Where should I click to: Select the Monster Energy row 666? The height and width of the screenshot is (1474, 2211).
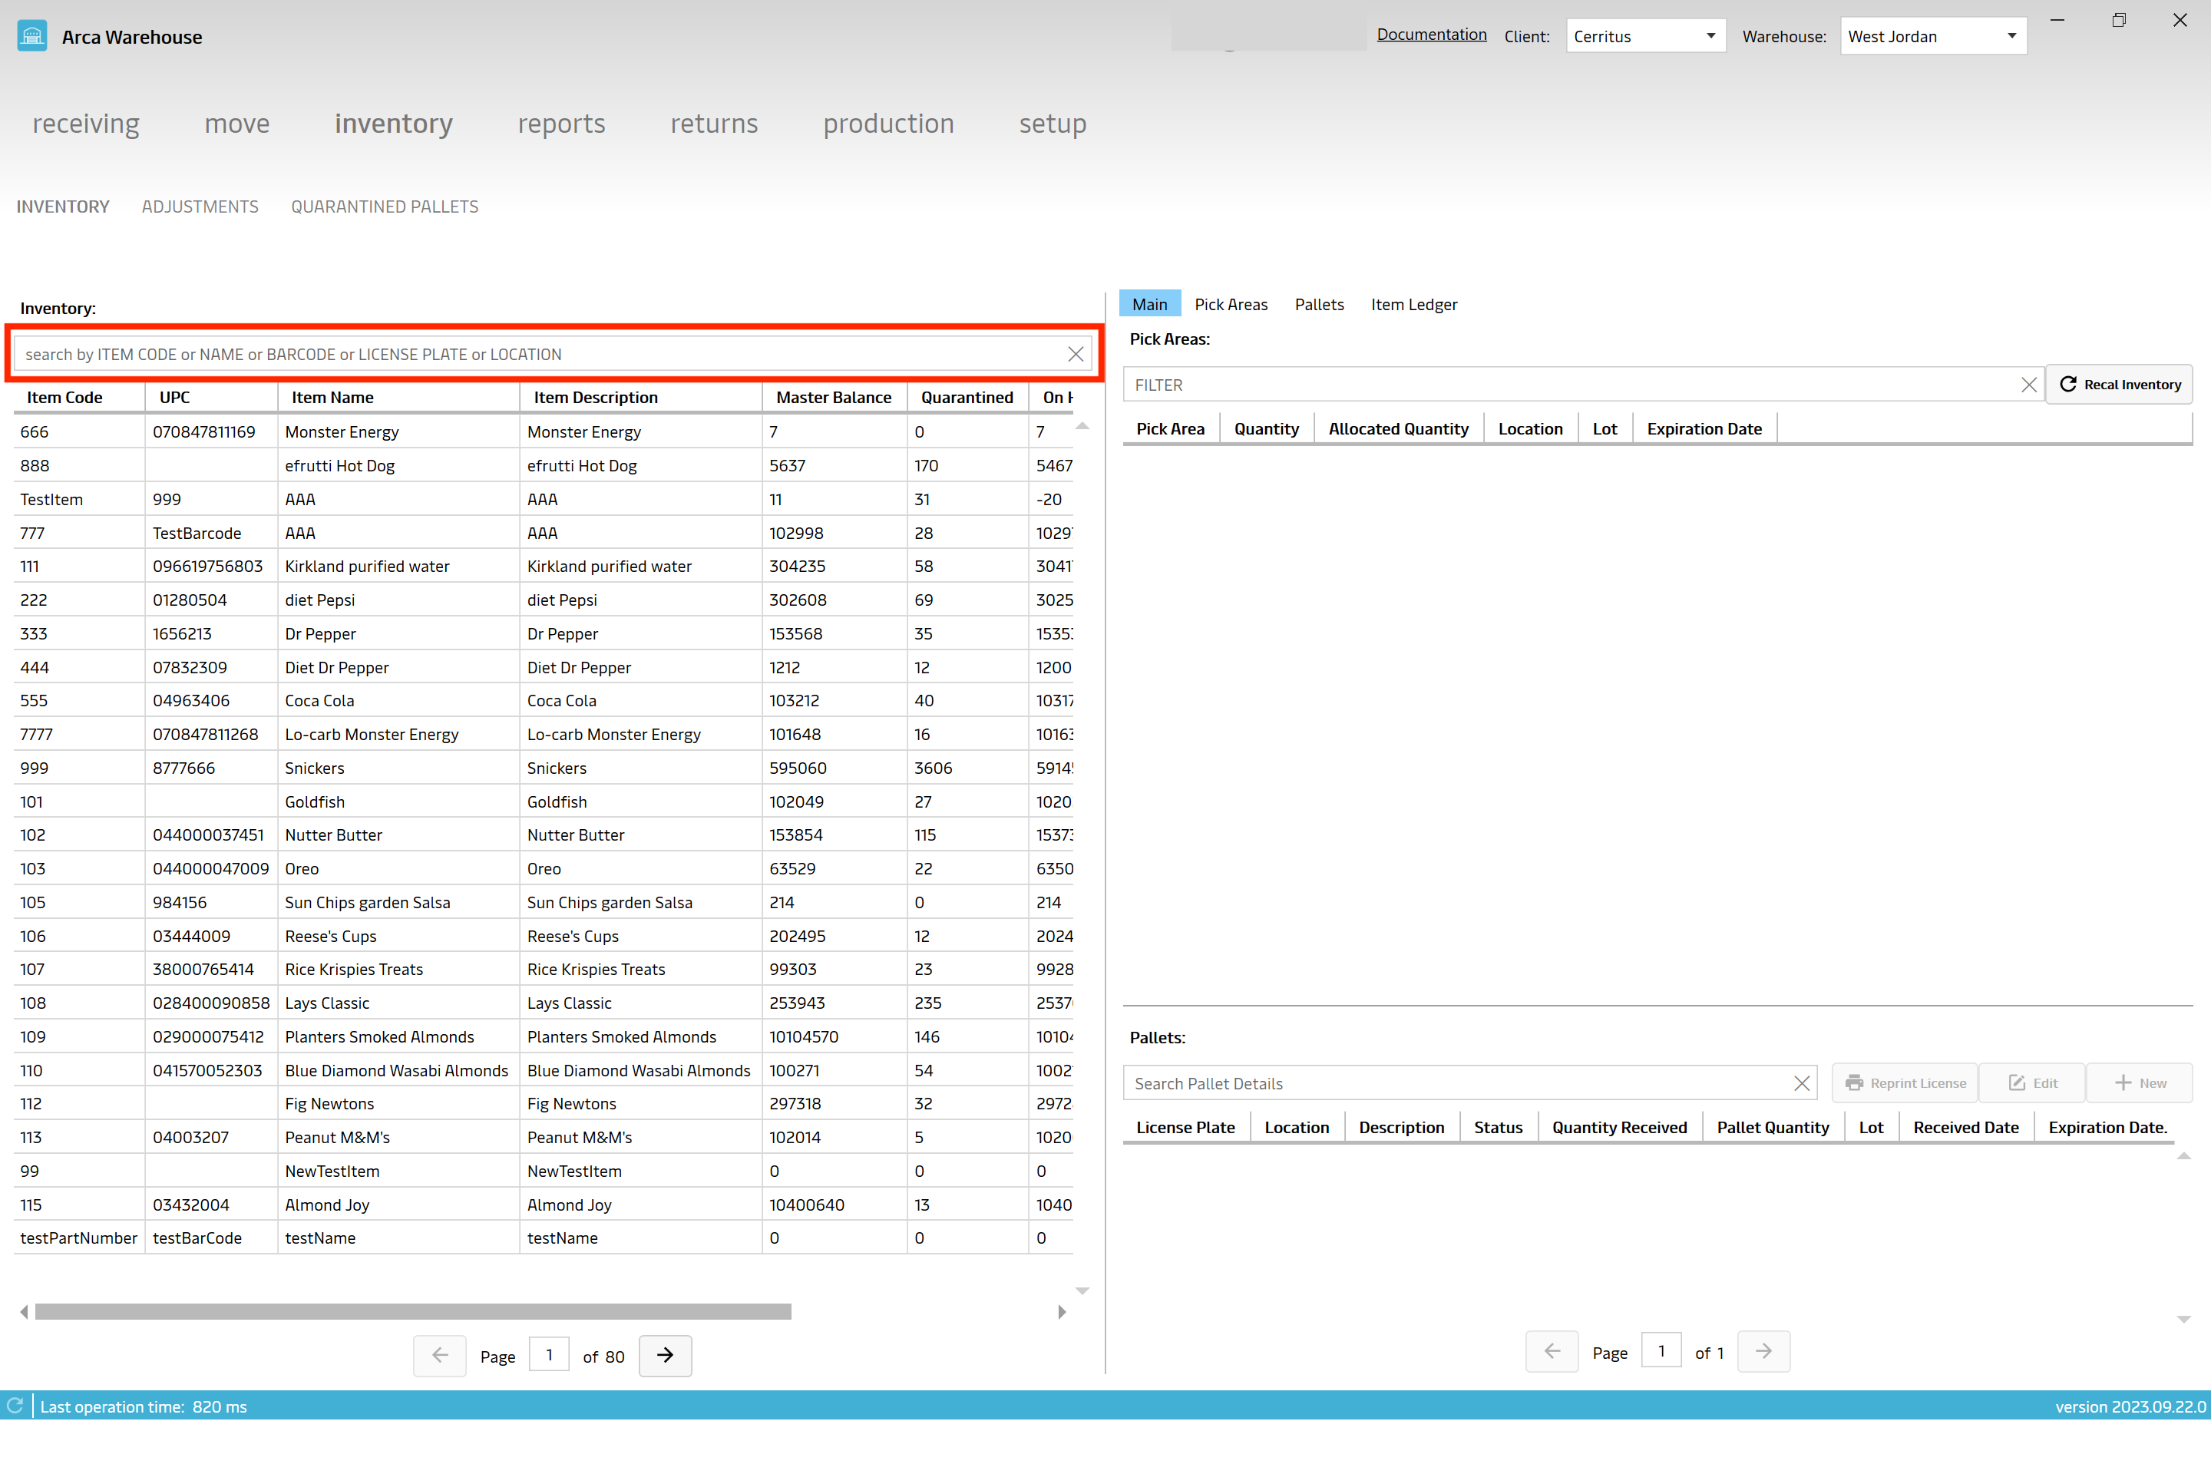[x=544, y=431]
